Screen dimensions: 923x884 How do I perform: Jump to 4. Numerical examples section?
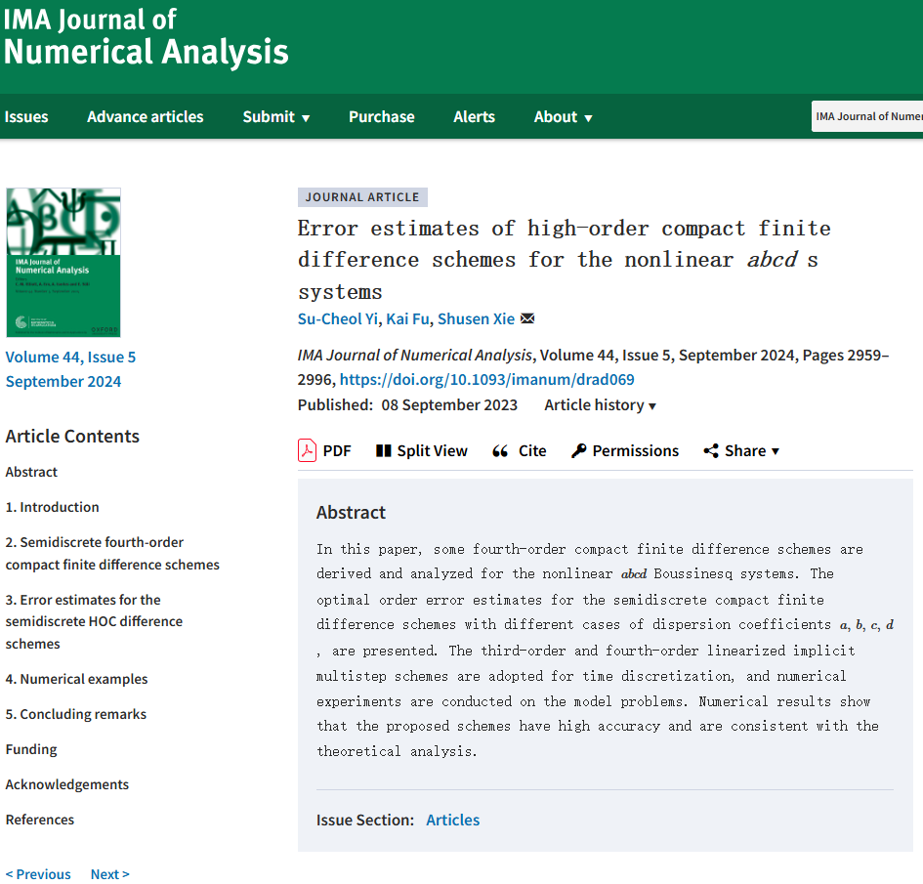click(x=76, y=679)
